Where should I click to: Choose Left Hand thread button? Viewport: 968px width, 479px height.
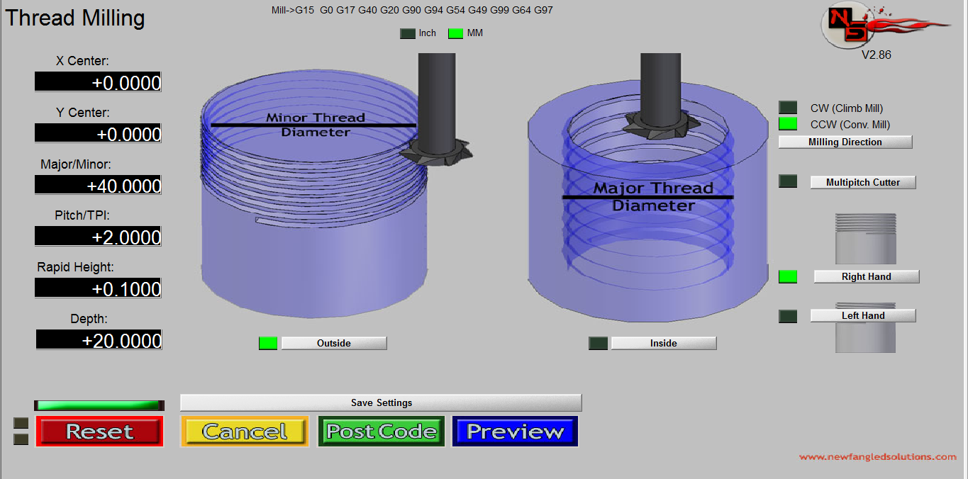click(x=863, y=315)
